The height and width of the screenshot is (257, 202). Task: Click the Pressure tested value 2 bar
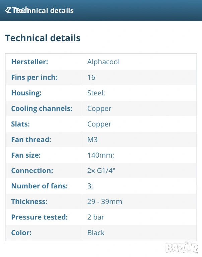(96, 217)
